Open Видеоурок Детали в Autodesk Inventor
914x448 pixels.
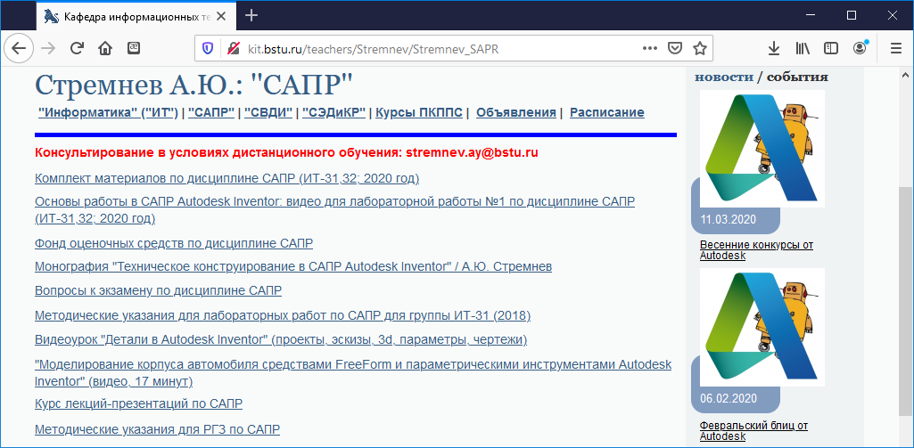click(281, 339)
